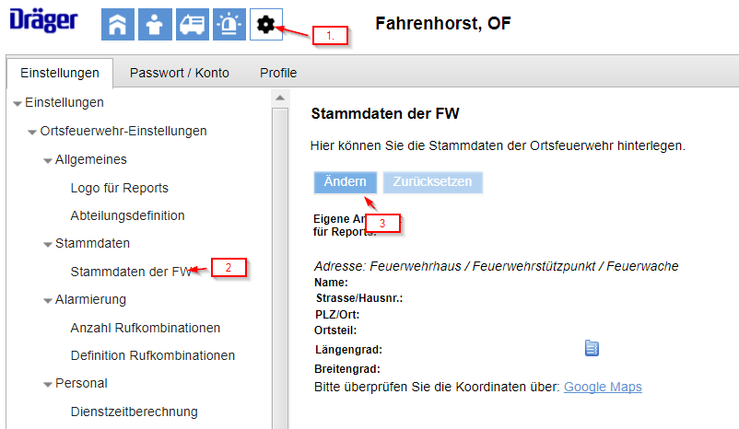Click the settings gear icon
Viewport: 739px width, 429px height.
pos(265,25)
